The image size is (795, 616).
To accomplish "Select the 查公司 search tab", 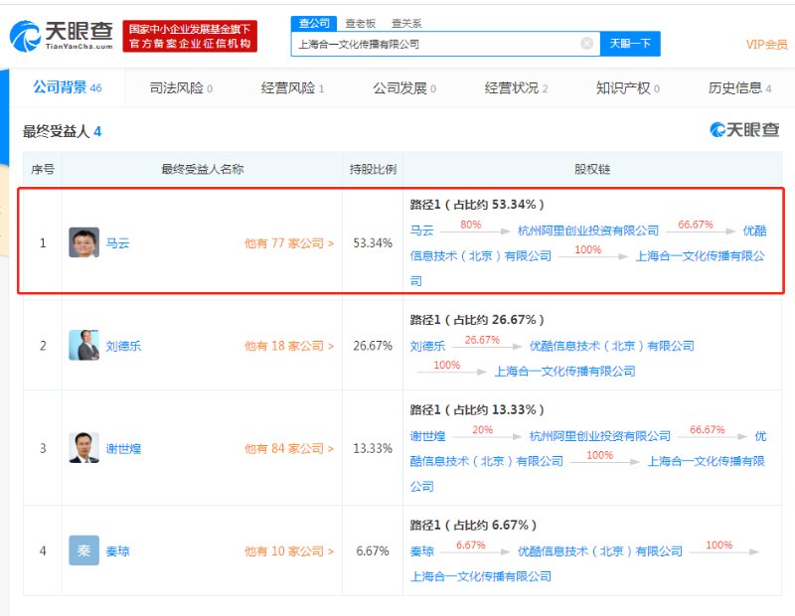I will click(314, 23).
